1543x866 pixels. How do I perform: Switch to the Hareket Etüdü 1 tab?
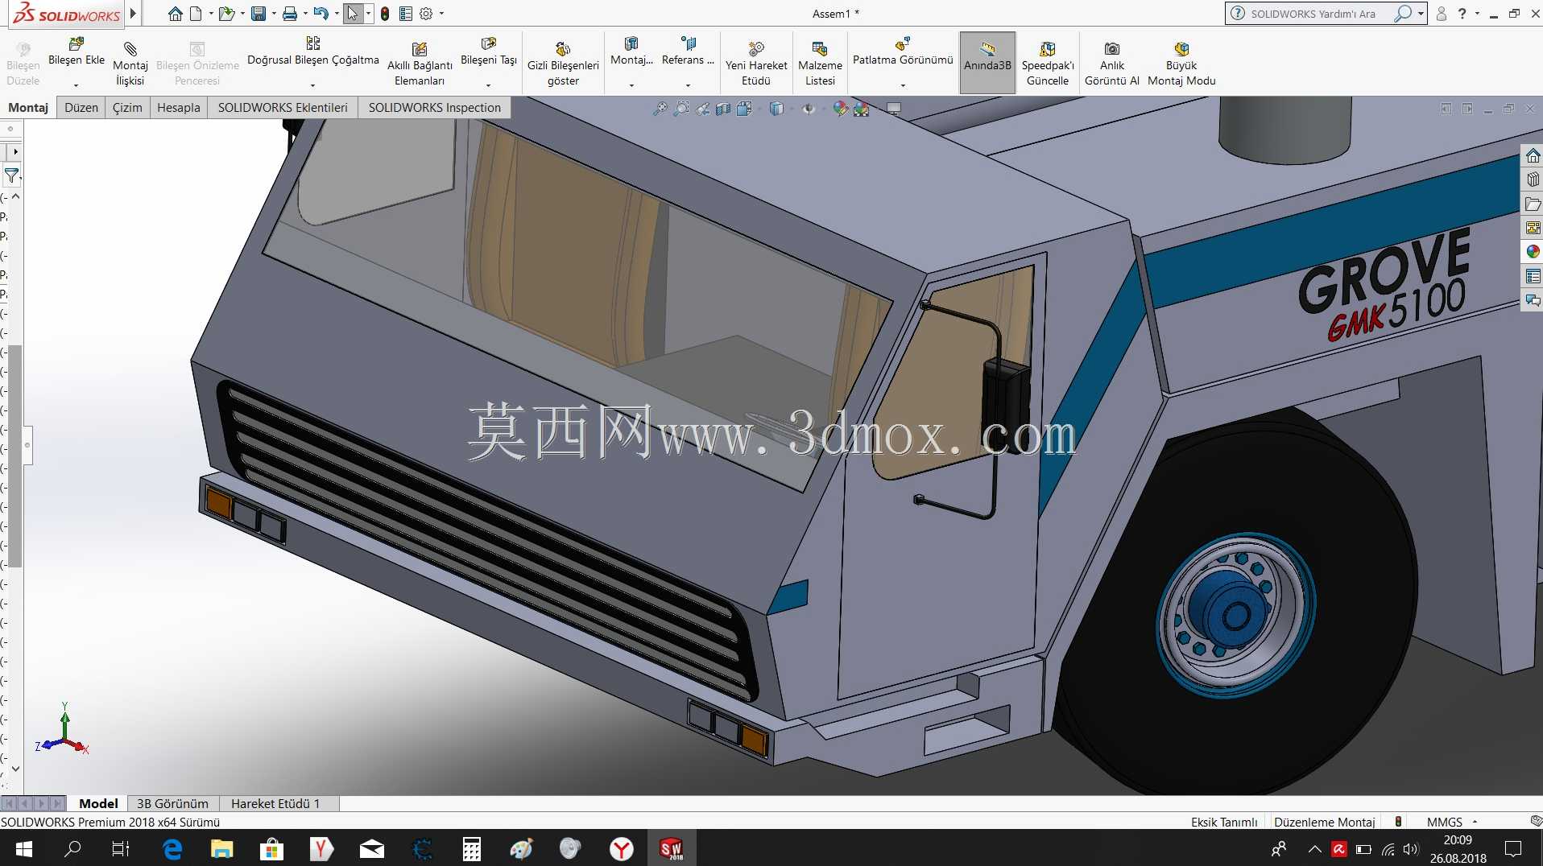pos(275,803)
